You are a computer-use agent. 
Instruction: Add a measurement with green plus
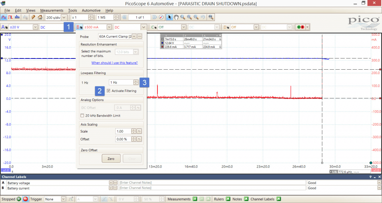point(195,199)
